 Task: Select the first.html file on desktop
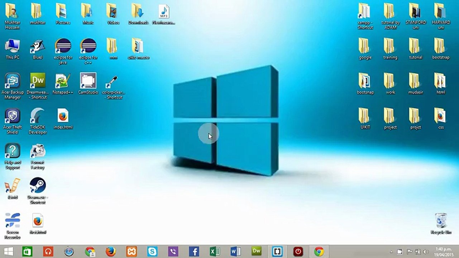(x=38, y=223)
